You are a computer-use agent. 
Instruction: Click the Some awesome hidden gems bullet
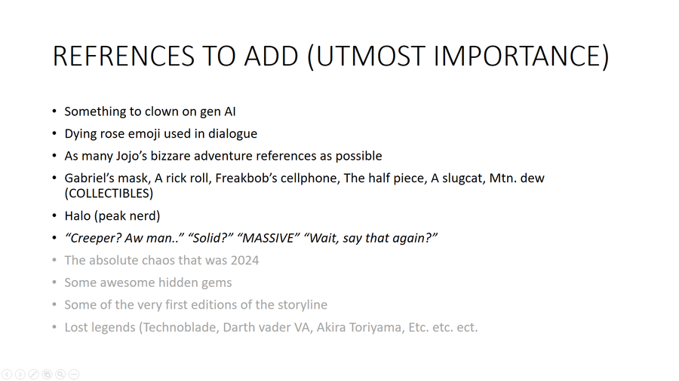click(148, 282)
